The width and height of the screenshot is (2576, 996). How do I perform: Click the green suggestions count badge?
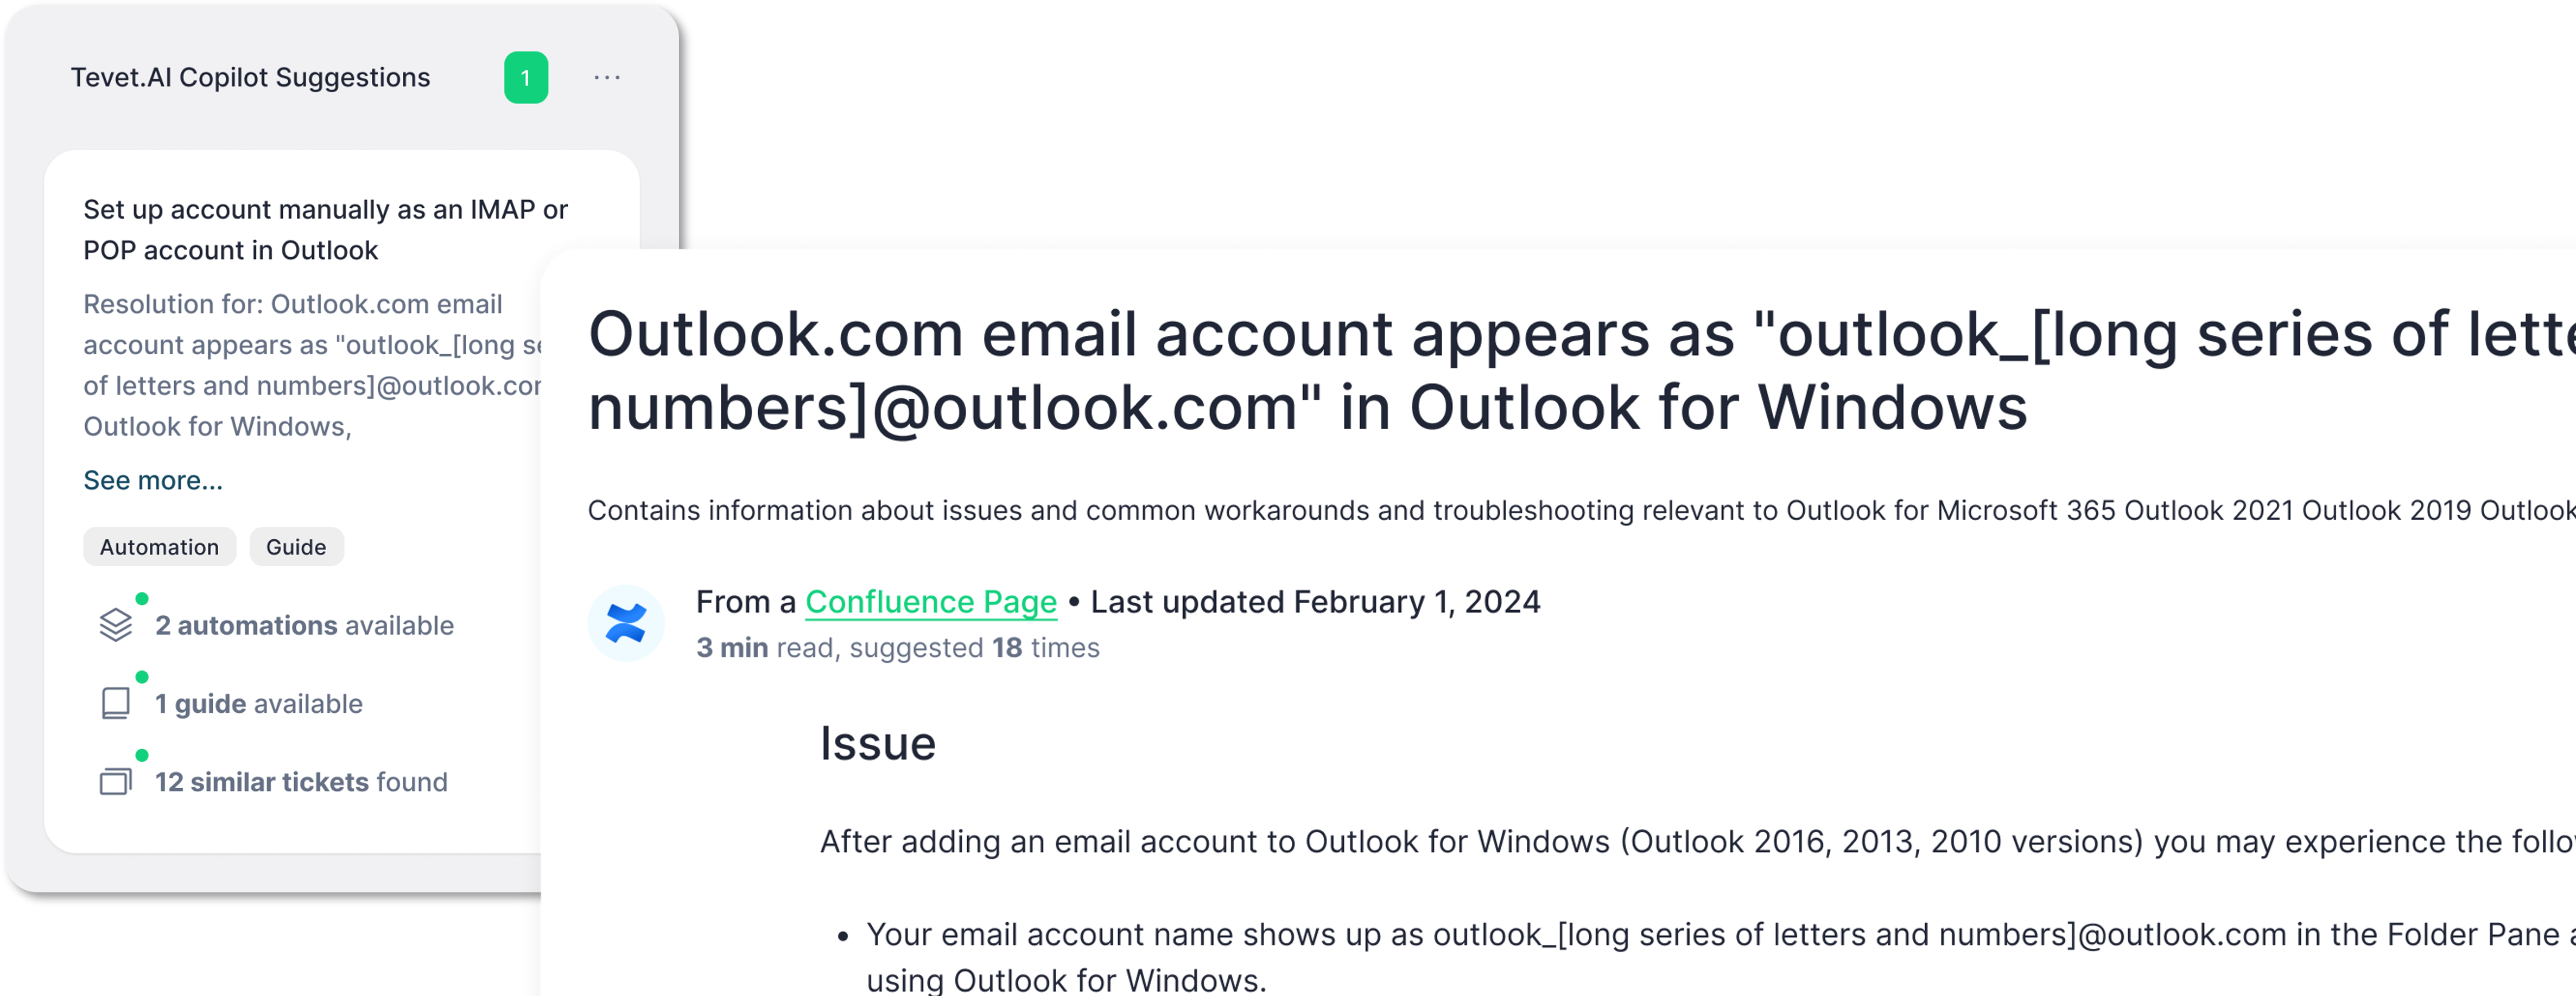pyautogui.click(x=526, y=78)
